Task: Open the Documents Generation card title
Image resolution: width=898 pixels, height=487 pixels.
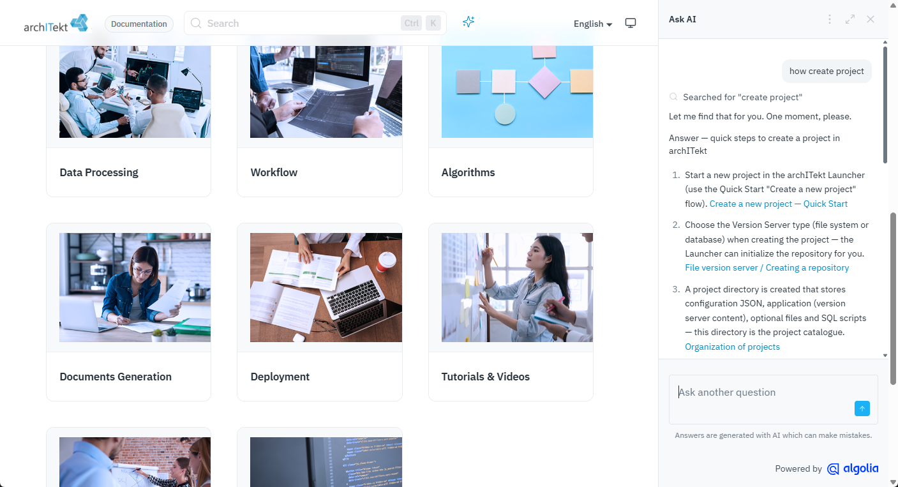Action: [x=116, y=377]
